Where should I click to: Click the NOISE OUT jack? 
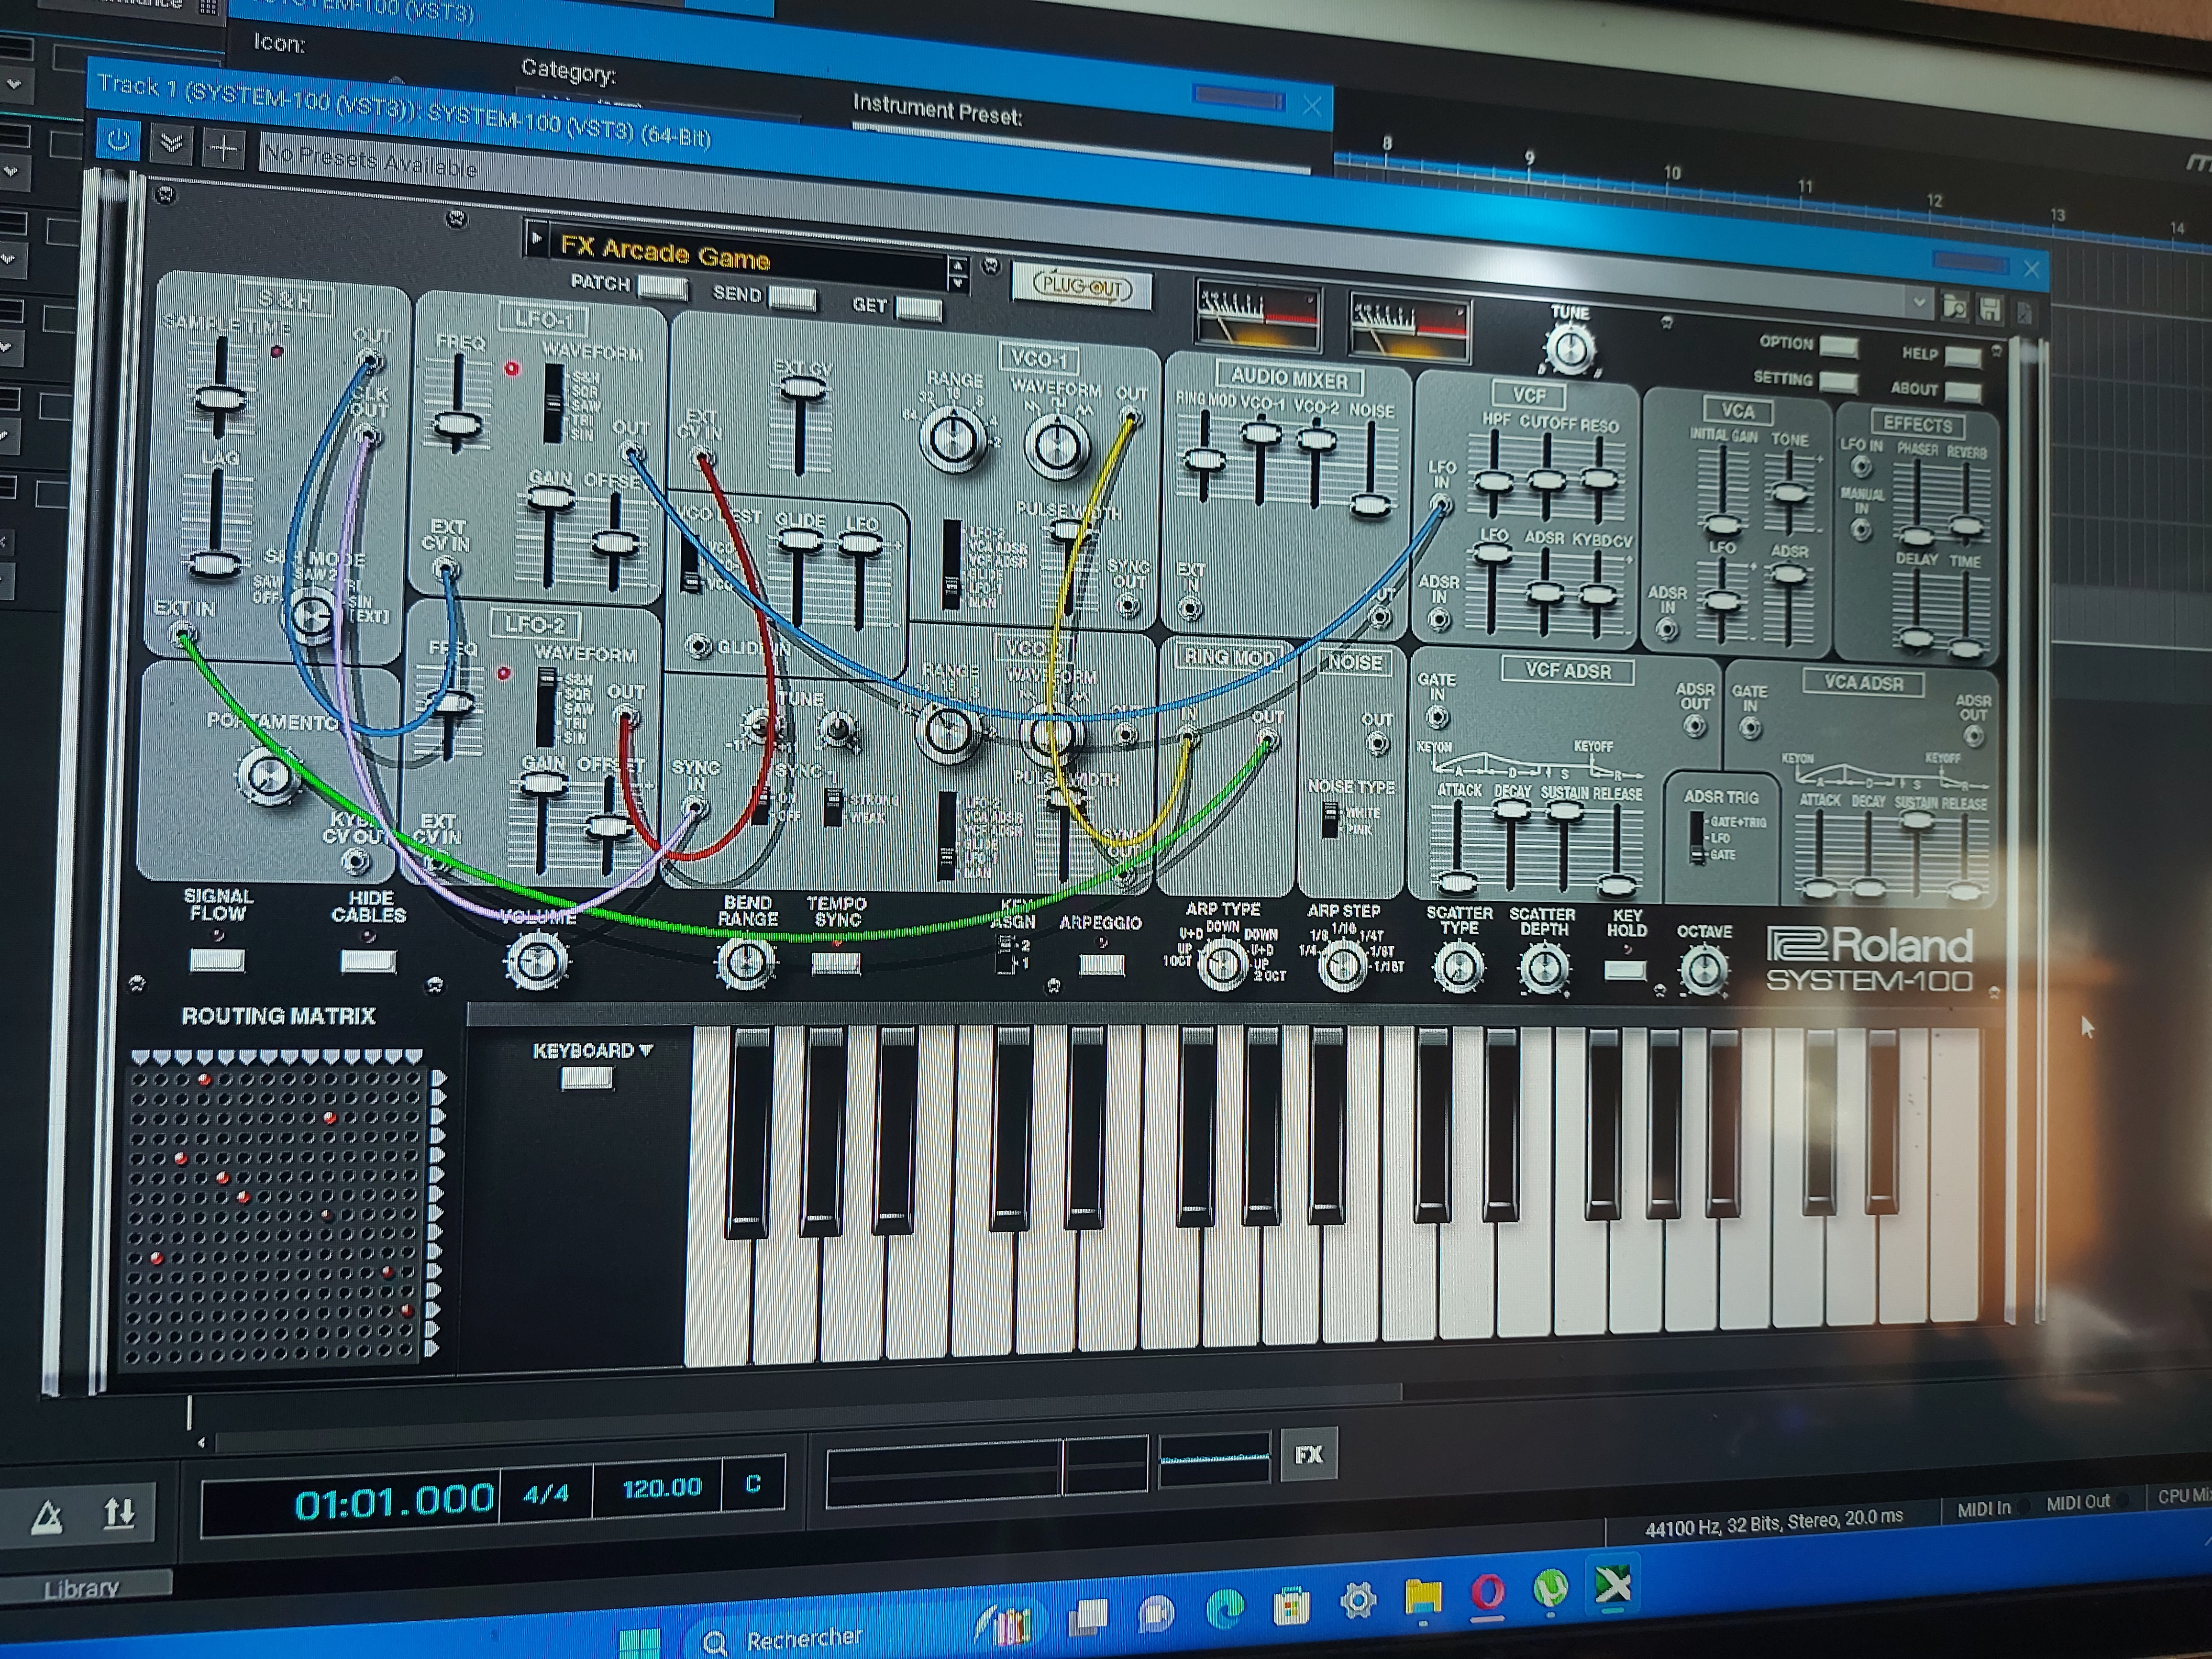click(1377, 742)
